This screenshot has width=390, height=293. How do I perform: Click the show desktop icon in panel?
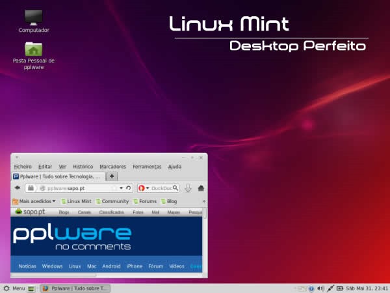pos(31,288)
